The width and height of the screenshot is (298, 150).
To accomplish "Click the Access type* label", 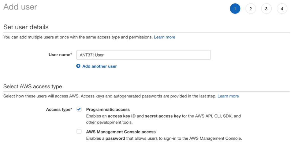I will 59,110.
